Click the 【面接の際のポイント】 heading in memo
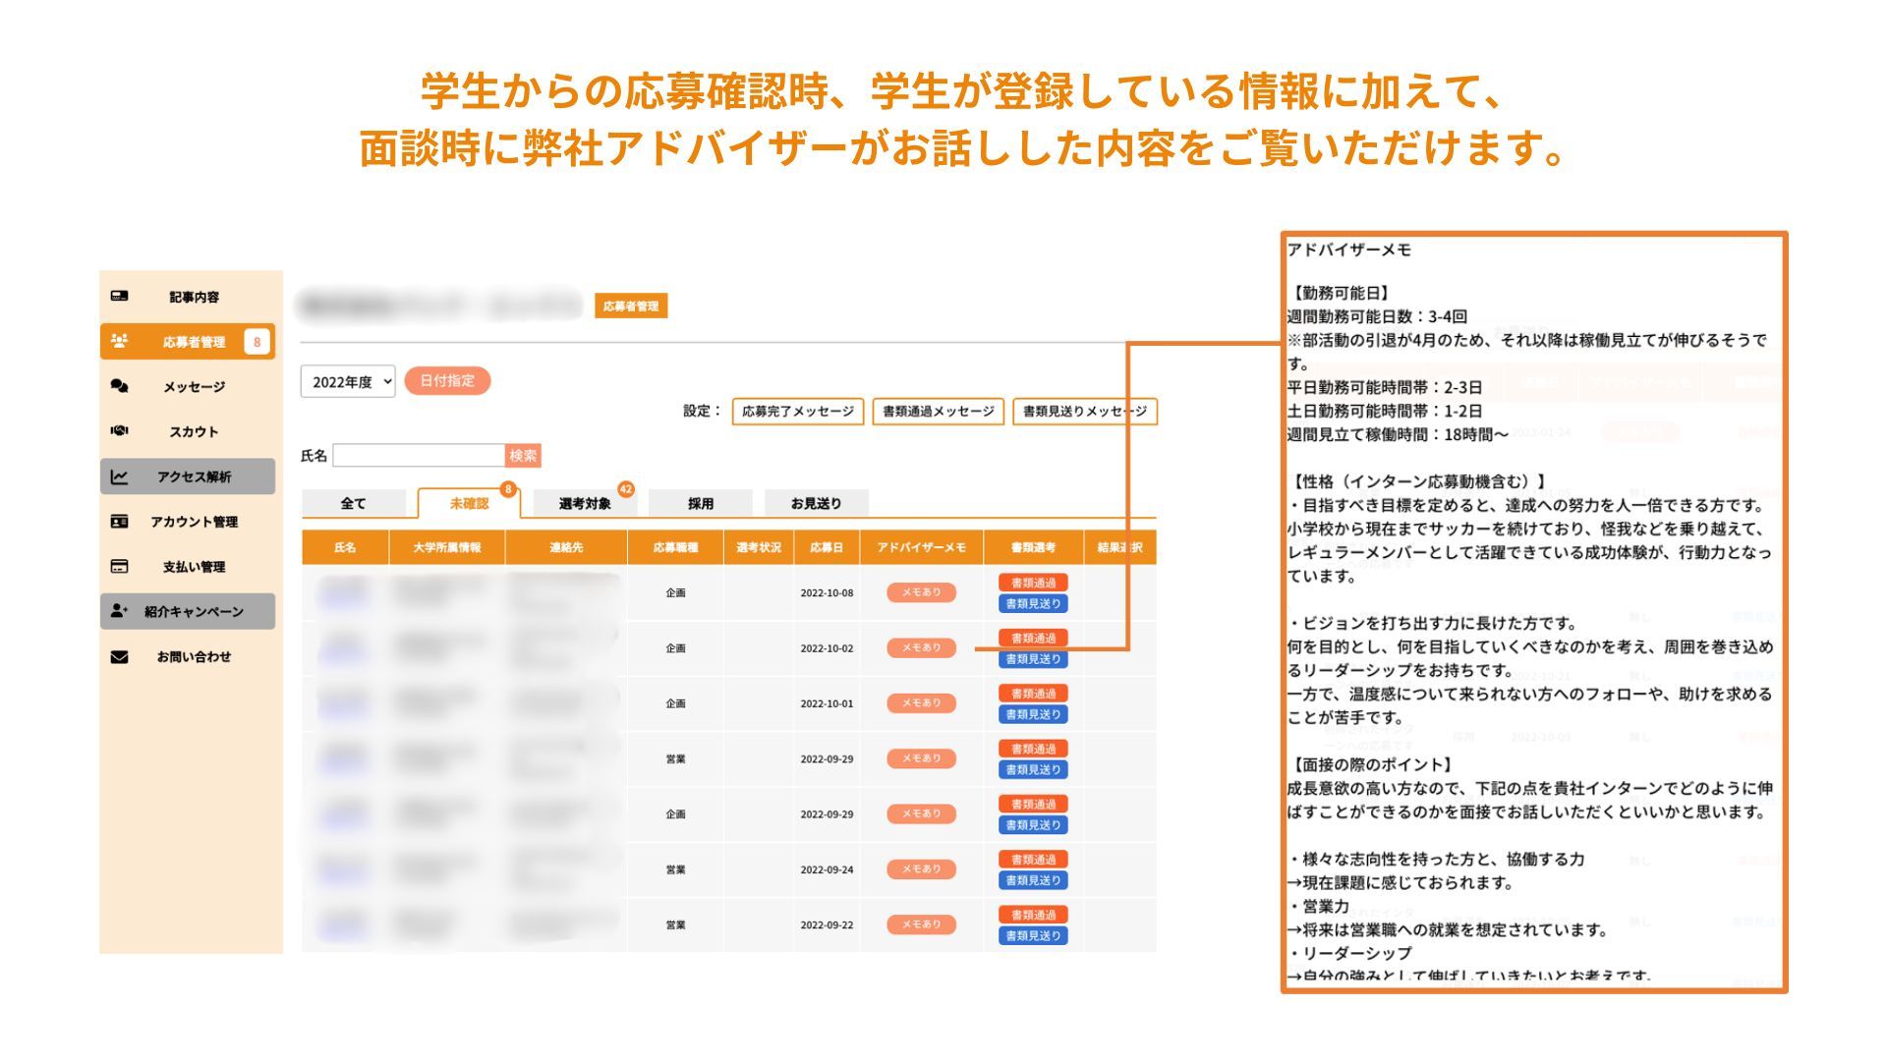Viewport: 1887px width, 1061px height. [x=1370, y=764]
